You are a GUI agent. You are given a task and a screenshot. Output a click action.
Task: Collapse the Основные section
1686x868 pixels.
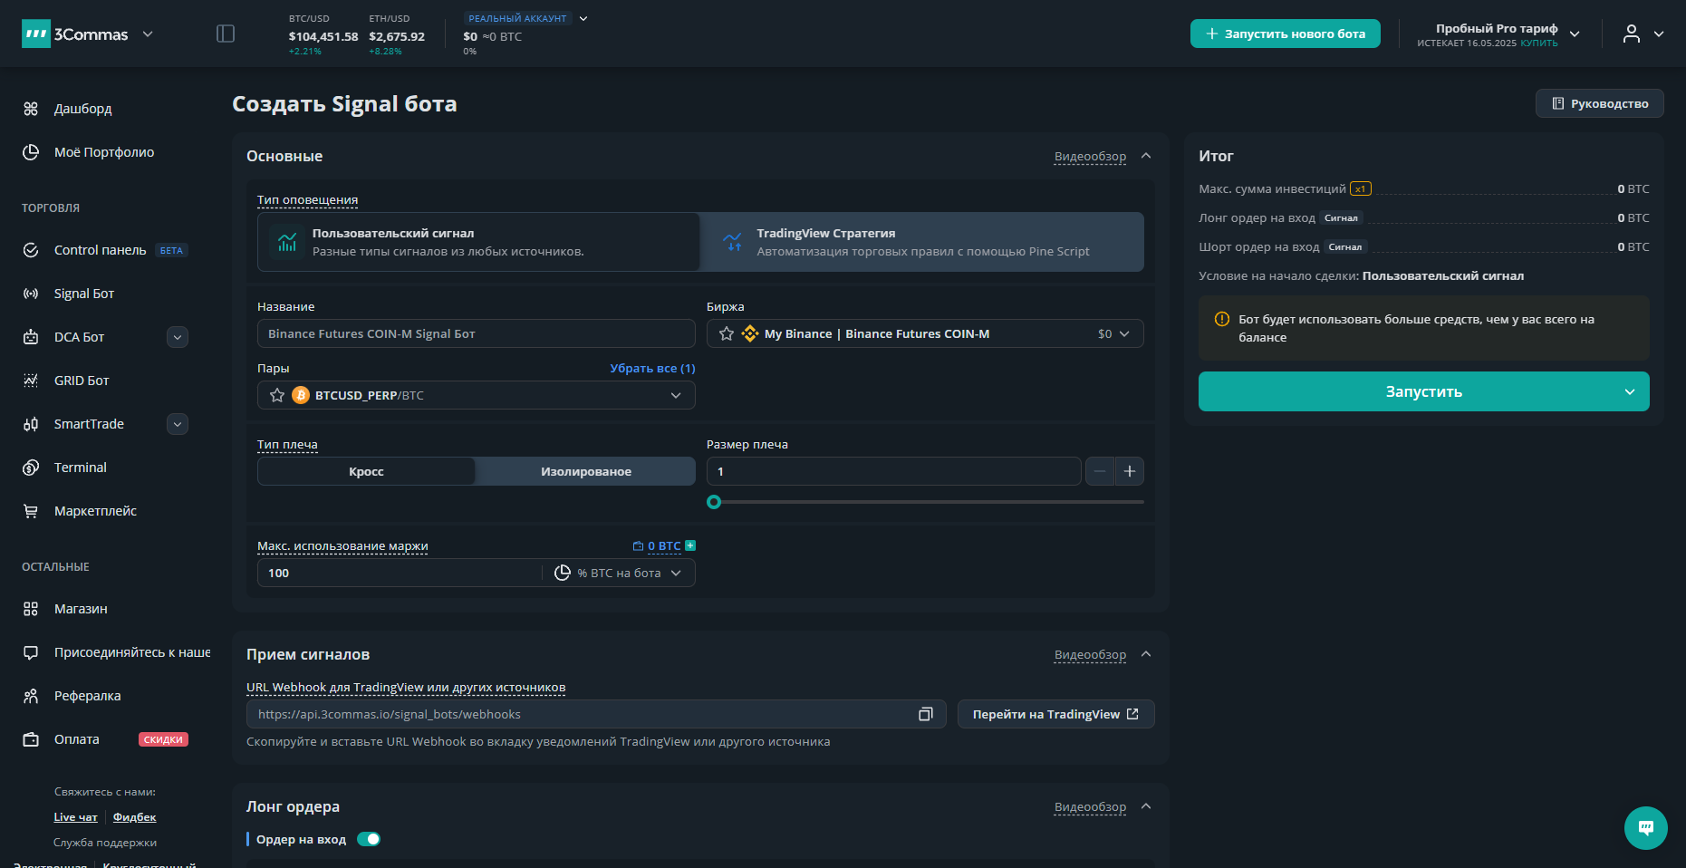point(1146,156)
